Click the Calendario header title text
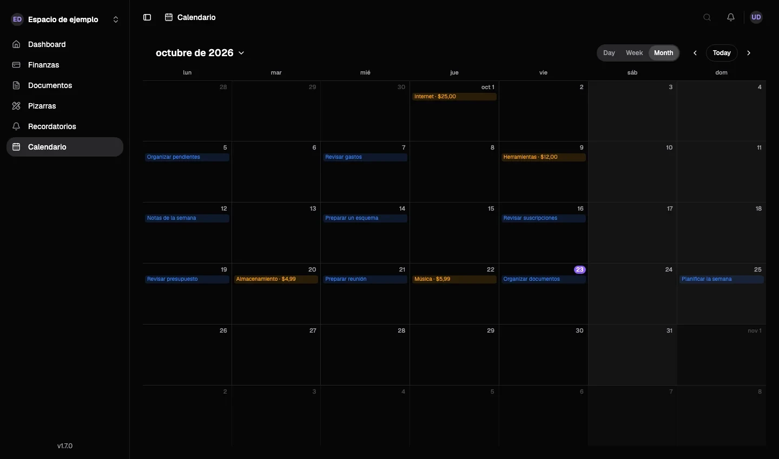The image size is (779, 459). pyautogui.click(x=196, y=17)
